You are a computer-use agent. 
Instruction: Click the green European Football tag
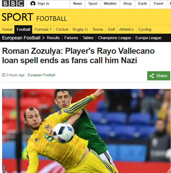click(41, 75)
